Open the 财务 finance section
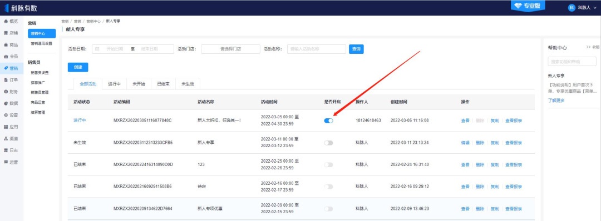The image size is (601, 221). tap(11, 92)
